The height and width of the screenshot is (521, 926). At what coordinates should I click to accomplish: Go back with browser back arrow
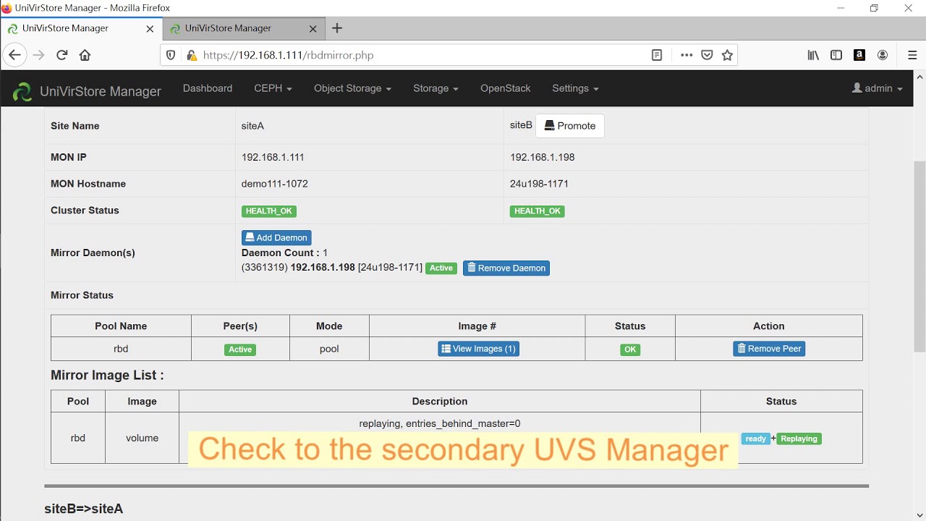coord(14,55)
